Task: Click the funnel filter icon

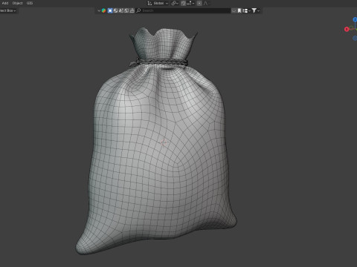Action: click(254, 10)
